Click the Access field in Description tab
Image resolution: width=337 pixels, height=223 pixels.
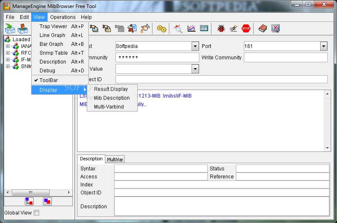pyautogui.click(x=161, y=176)
